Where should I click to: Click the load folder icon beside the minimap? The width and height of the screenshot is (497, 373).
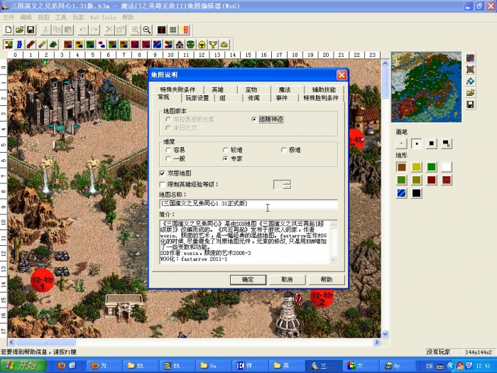(x=470, y=93)
